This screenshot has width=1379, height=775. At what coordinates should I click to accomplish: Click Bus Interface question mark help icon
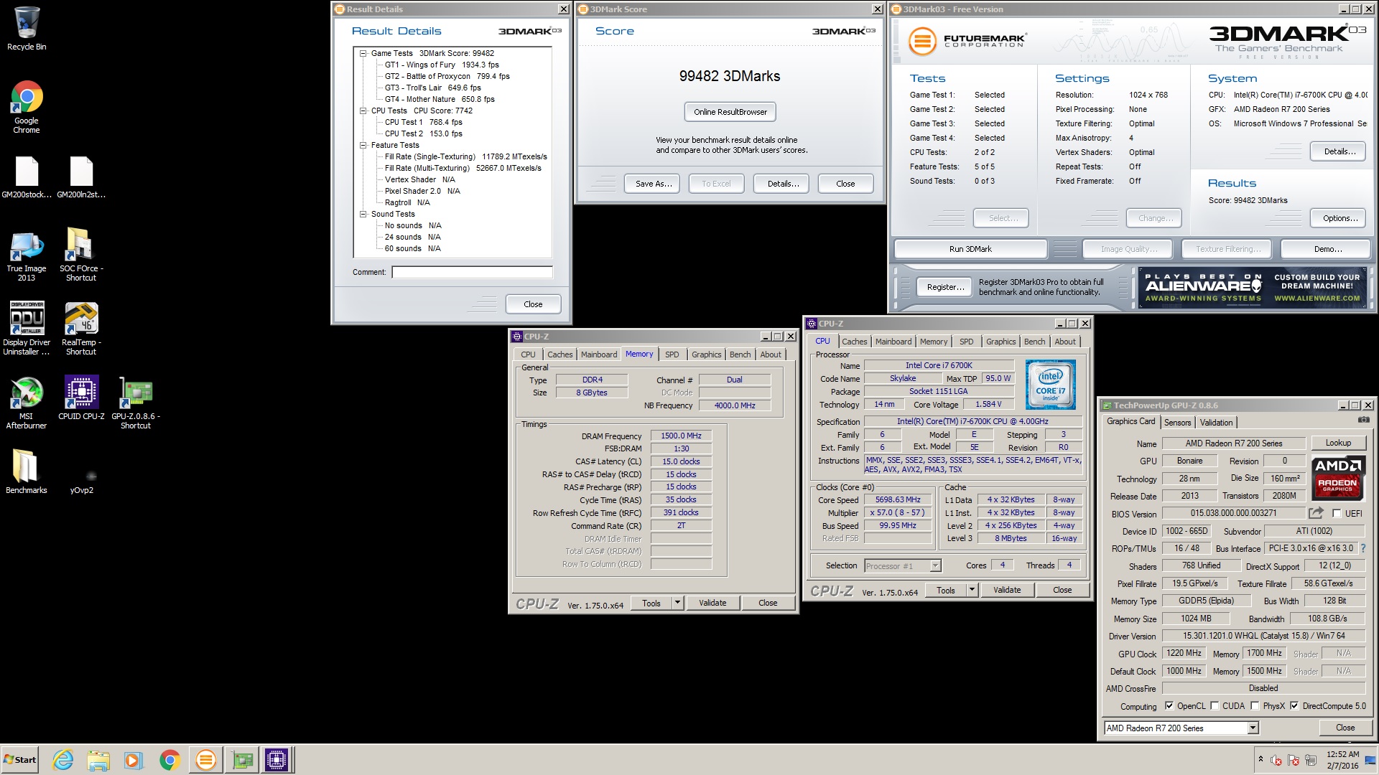(x=1362, y=548)
